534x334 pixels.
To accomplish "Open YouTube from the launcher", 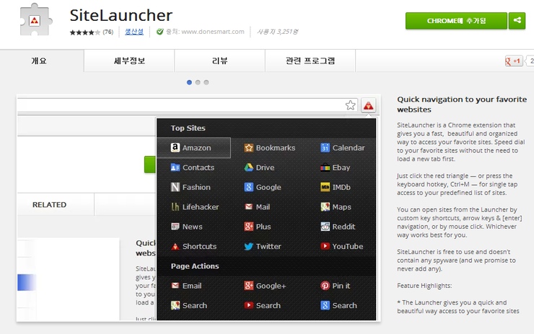I will 346,246.
